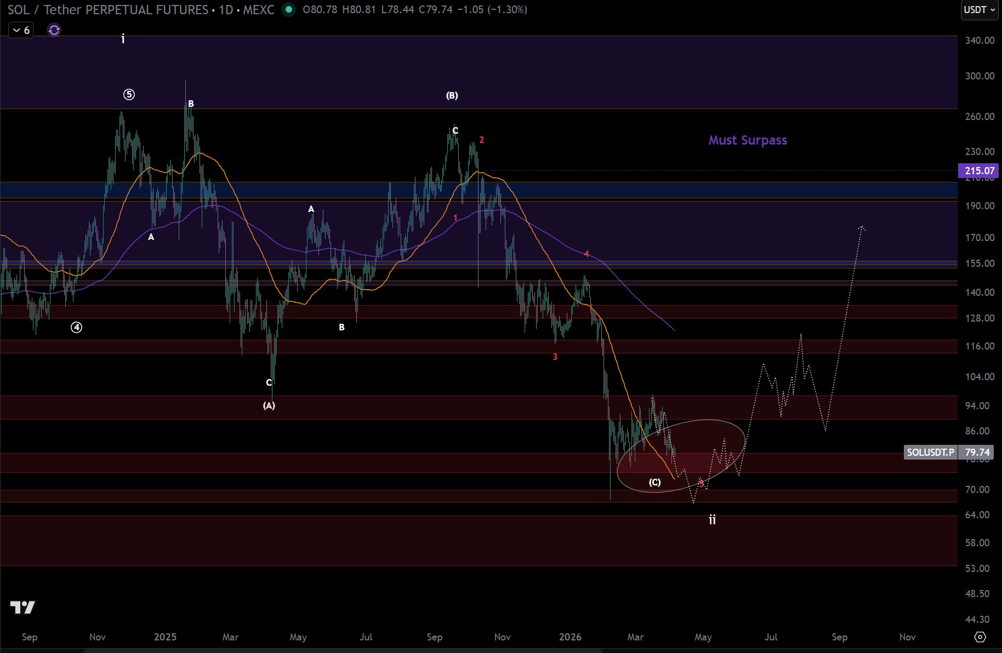1002x653 pixels.
Task: Open chart settings hexagon gear icon
Action: [x=980, y=637]
